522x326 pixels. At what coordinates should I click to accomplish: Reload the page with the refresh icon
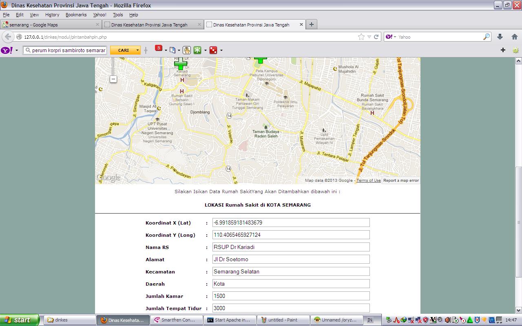coord(376,37)
